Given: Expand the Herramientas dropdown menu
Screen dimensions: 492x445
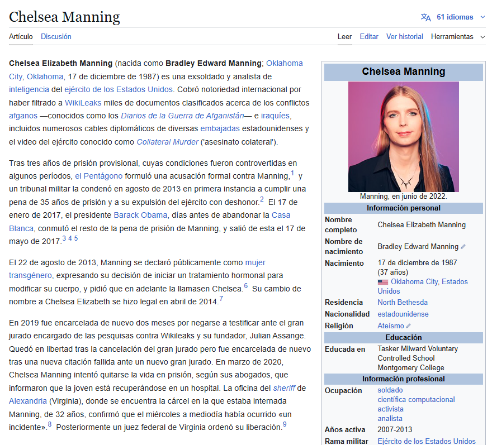Looking at the screenshot, I should click(x=458, y=37).
